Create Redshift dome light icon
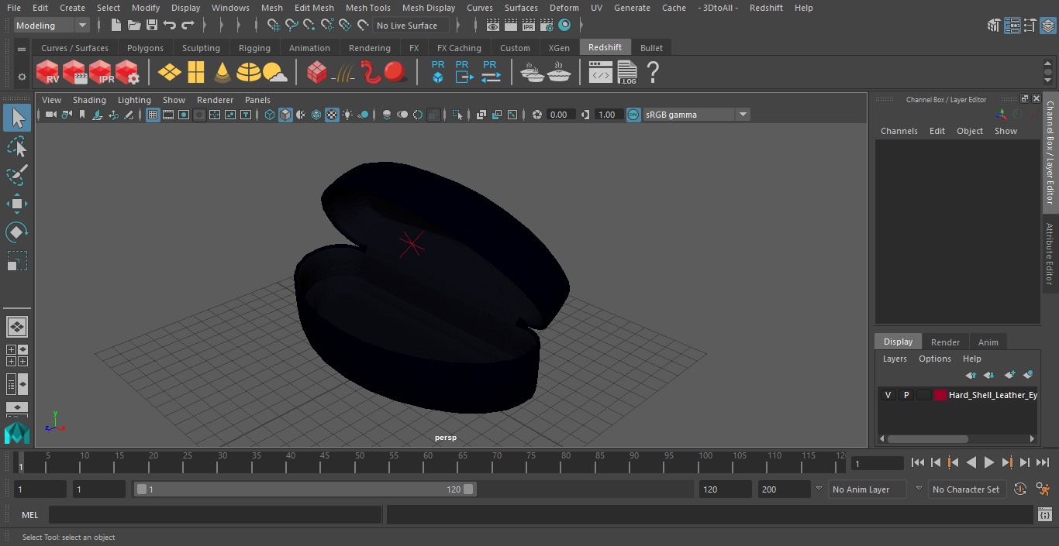 coord(249,73)
